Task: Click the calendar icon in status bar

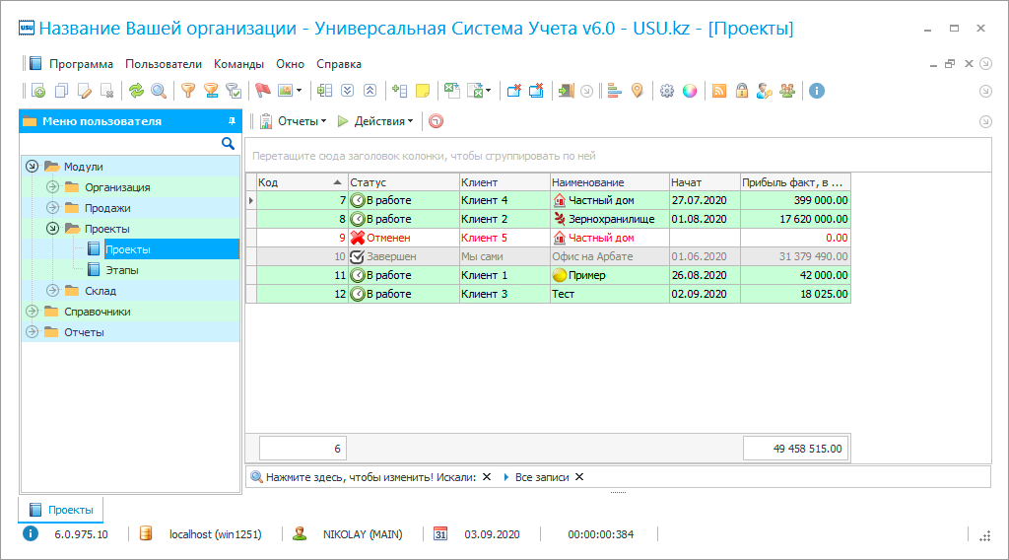Action: coord(440,533)
